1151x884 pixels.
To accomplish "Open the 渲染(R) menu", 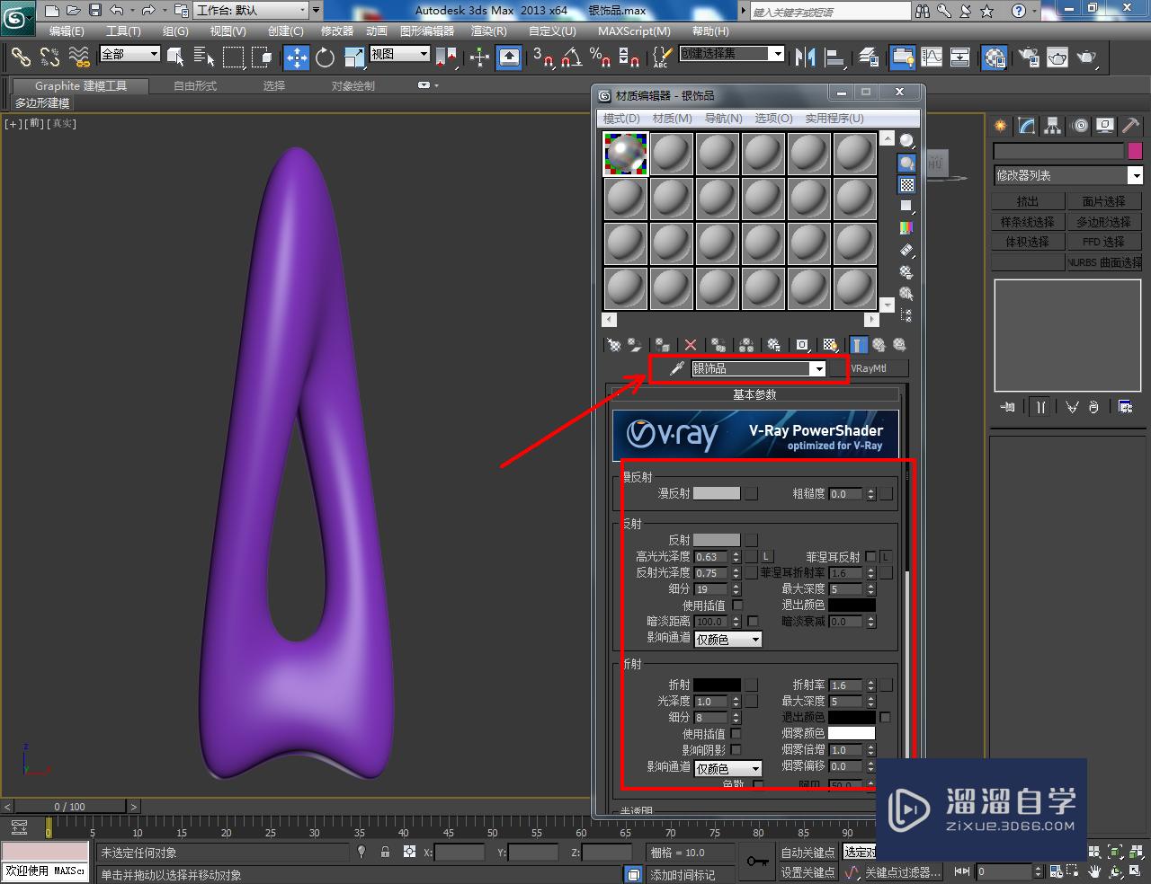I will (x=489, y=31).
